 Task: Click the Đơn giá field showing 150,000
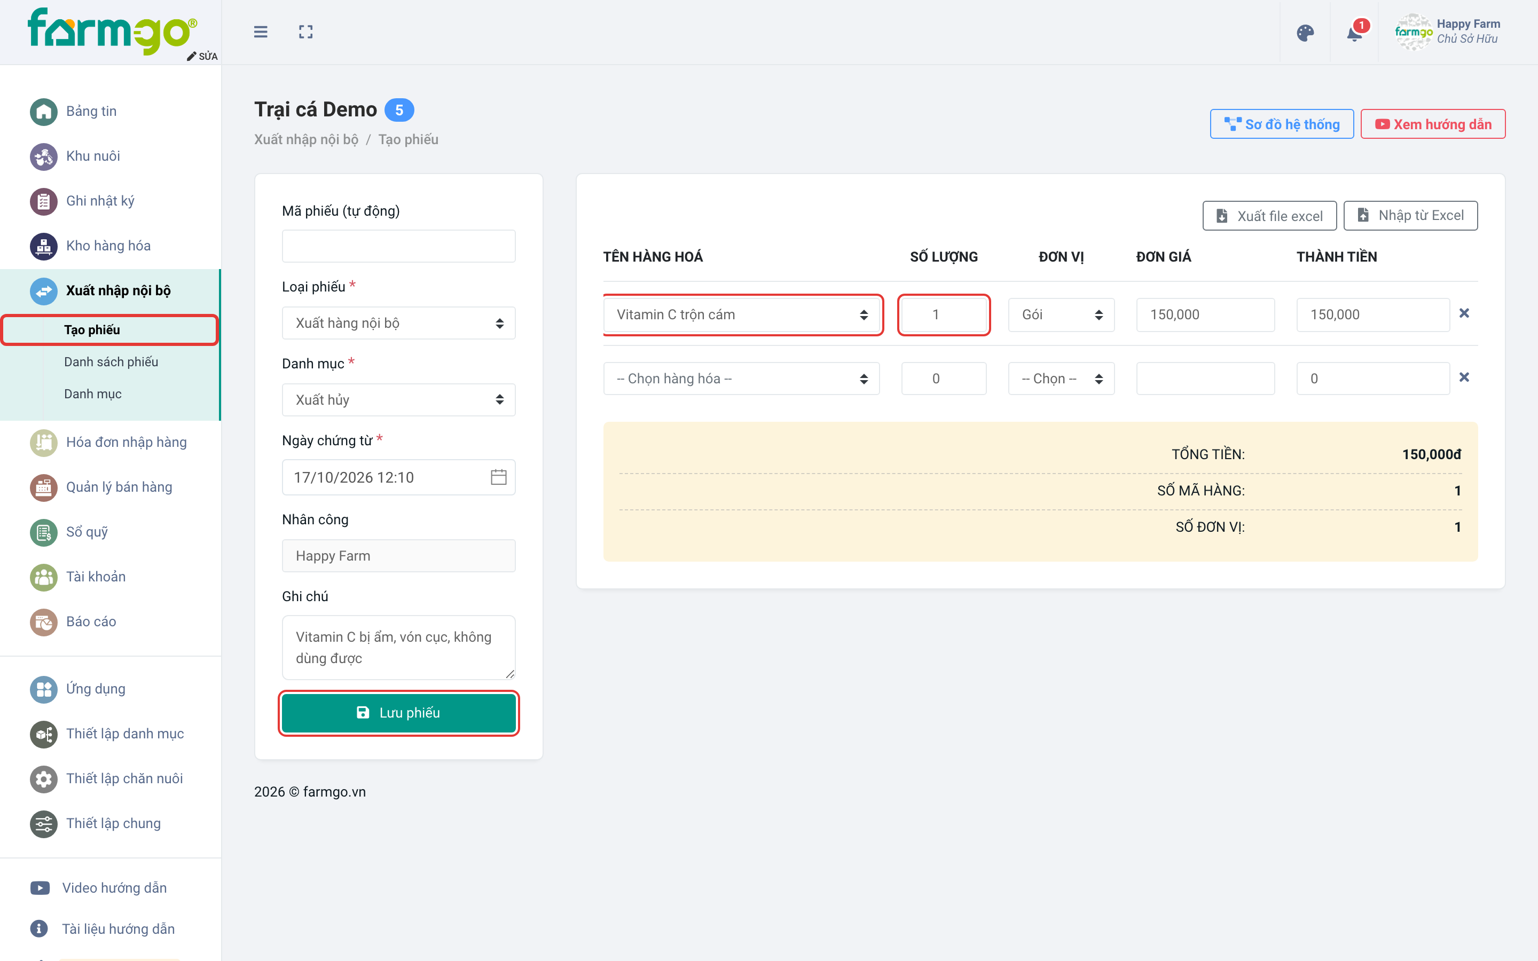click(x=1205, y=314)
